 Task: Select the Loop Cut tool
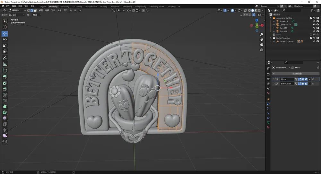click(5, 95)
